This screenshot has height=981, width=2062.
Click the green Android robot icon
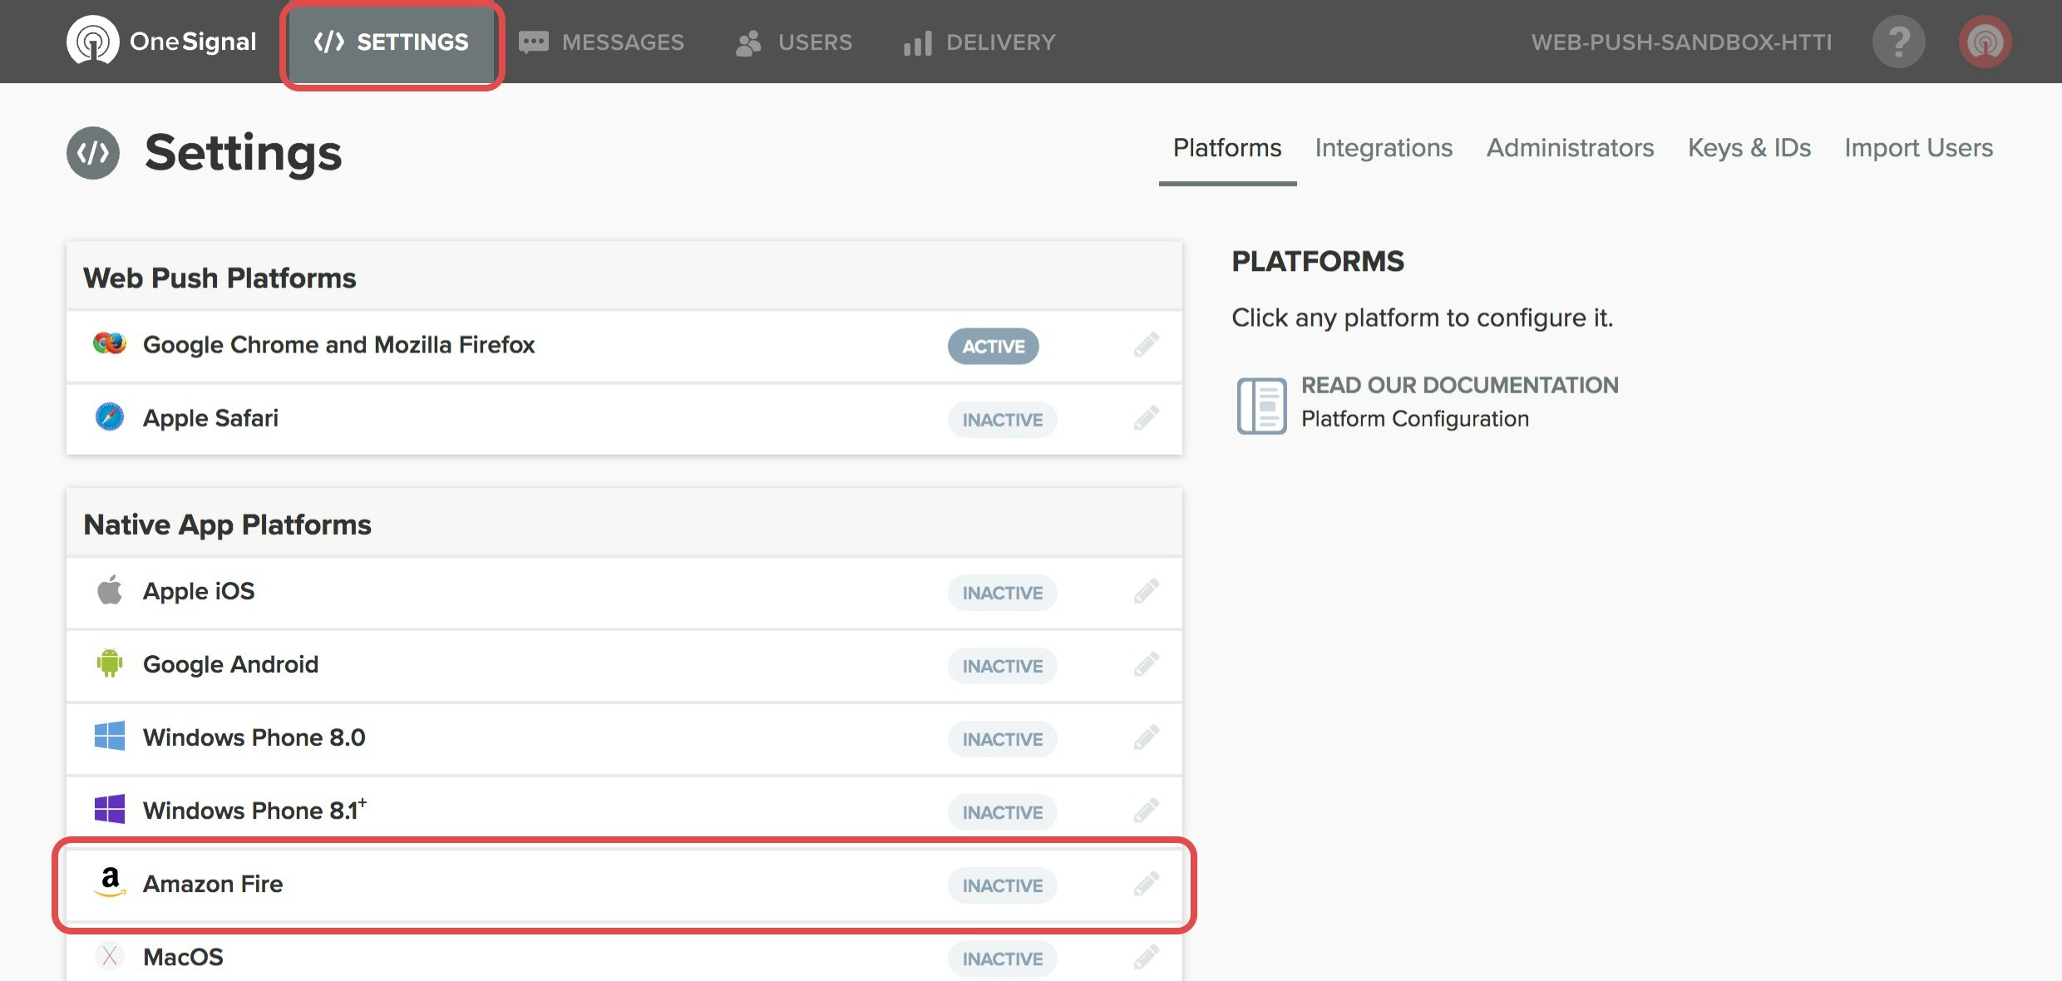point(110,663)
